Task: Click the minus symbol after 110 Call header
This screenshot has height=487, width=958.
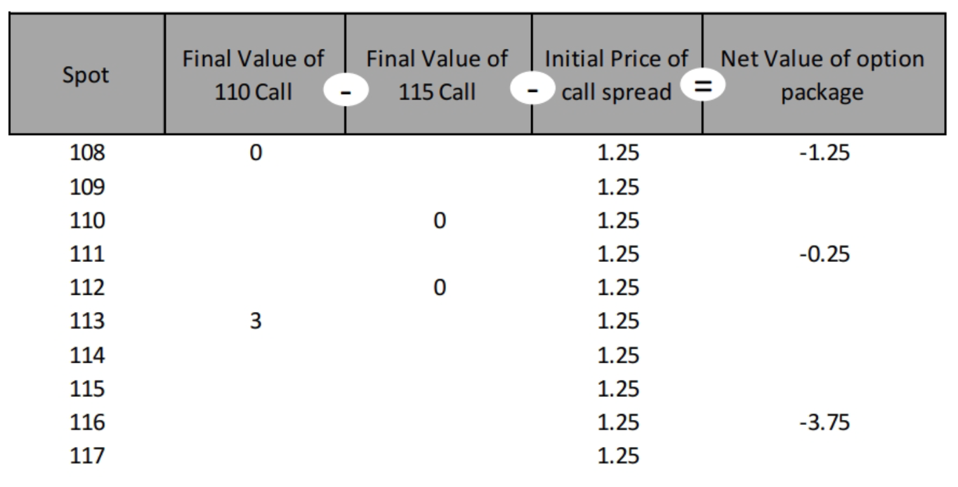Action: coord(346,93)
